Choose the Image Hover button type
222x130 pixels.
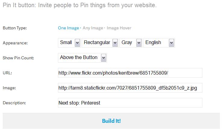point(119,28)
